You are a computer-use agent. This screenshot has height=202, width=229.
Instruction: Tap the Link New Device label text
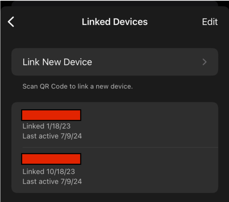(x=57, y=62)
